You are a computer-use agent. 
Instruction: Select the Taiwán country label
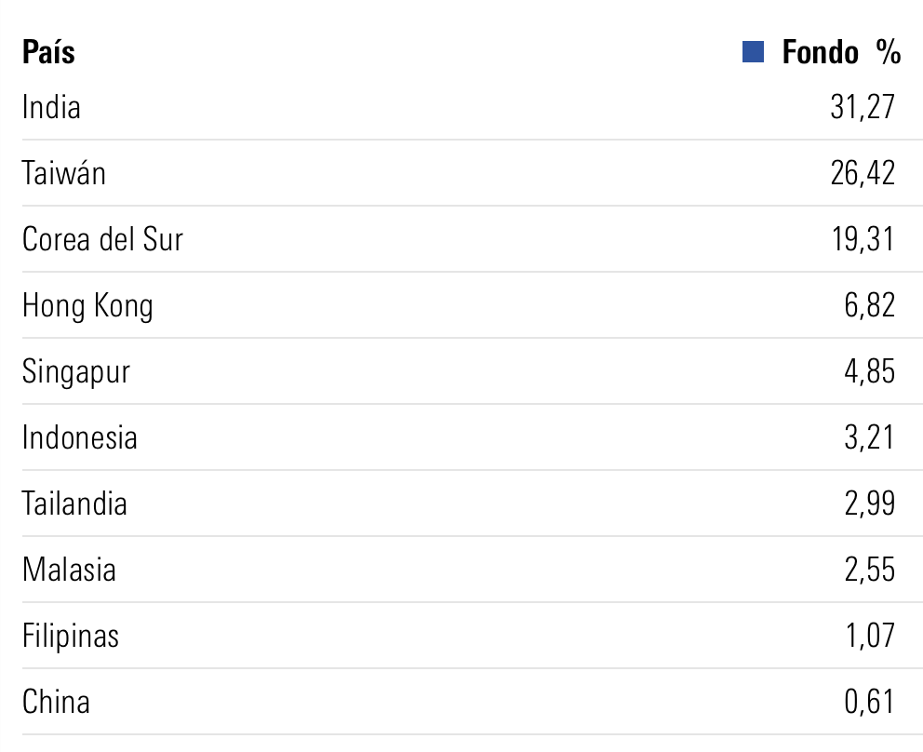click(x=64, y=173)
